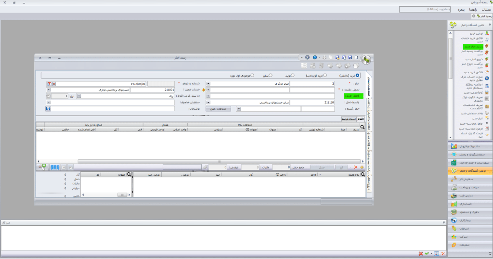Viewport: 493px width, 259px height.
Task: Click the blue barcode icon below grid
Action: (x=55, y=167)
